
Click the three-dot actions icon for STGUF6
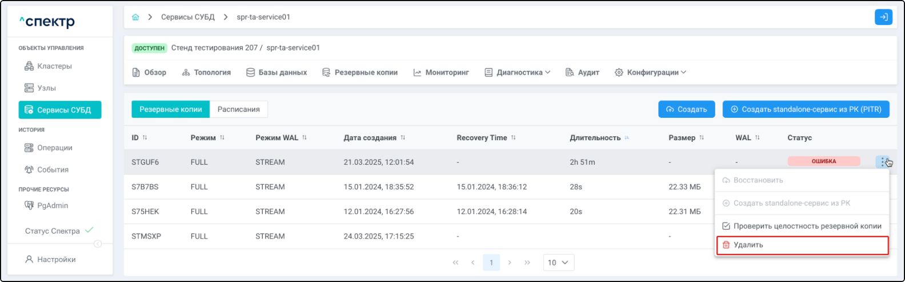tap(883, 162)
